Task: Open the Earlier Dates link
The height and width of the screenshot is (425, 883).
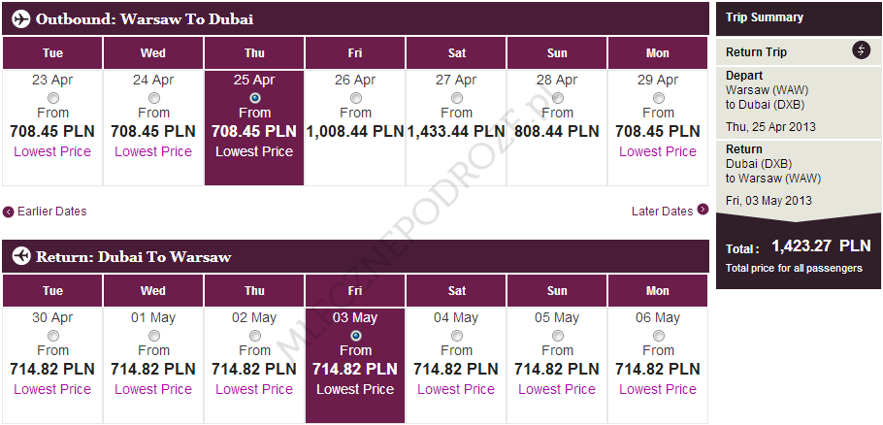Action: [x=51, y=212]
